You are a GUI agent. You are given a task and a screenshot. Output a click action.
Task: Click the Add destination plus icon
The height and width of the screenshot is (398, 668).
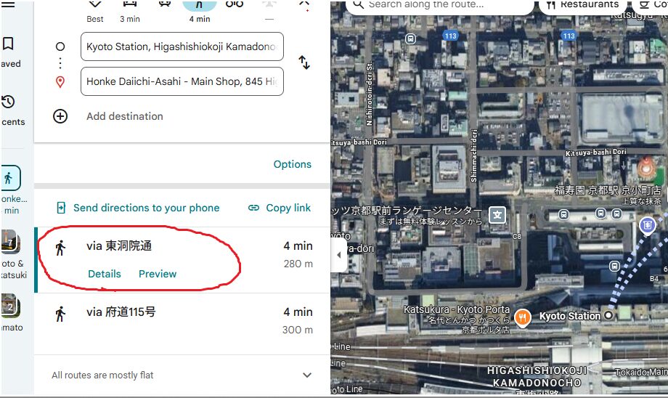[60, 116]
